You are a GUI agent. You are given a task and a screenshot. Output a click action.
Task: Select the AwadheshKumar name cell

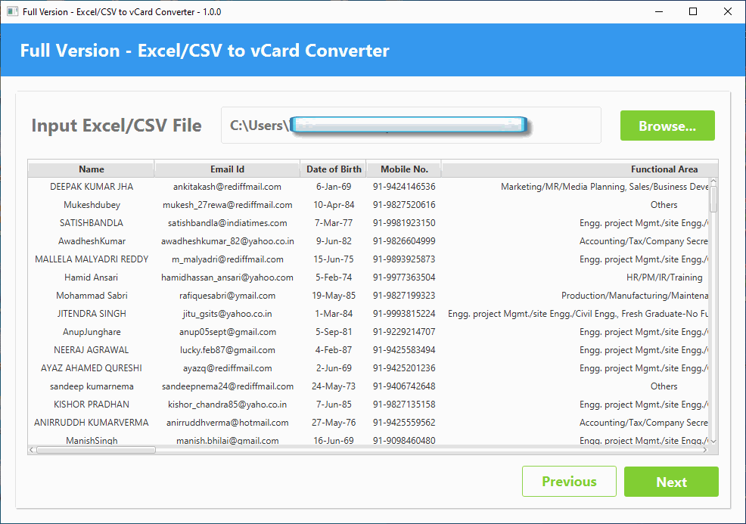point(92,241)
